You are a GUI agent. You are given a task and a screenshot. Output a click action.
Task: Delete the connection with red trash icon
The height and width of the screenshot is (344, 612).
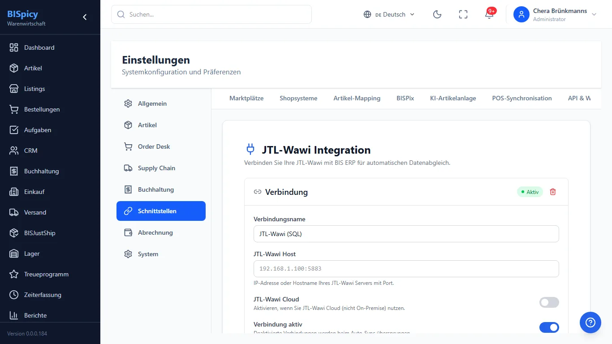[x=553, y=192]
